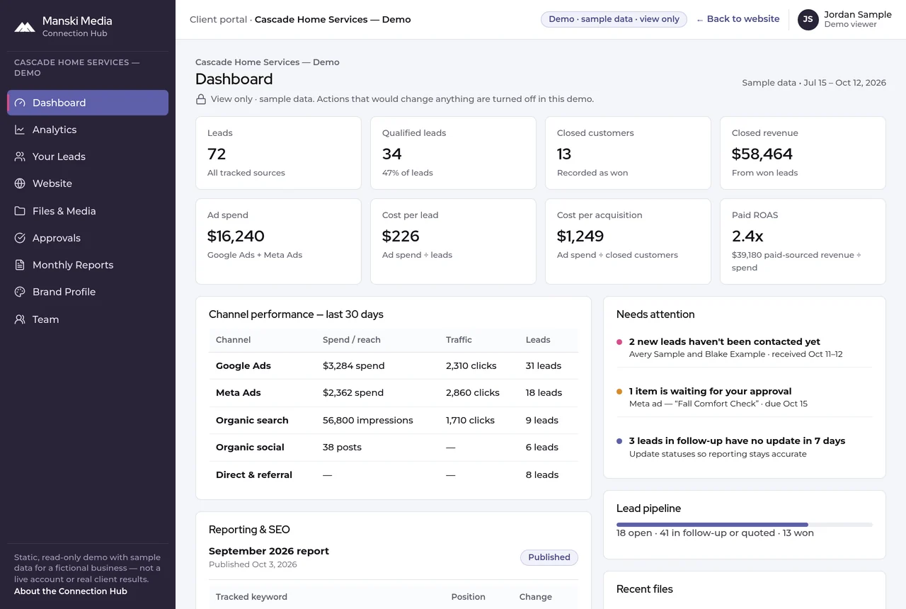
Task: Open the Dashboard menu item
Action: click(88, 103)
